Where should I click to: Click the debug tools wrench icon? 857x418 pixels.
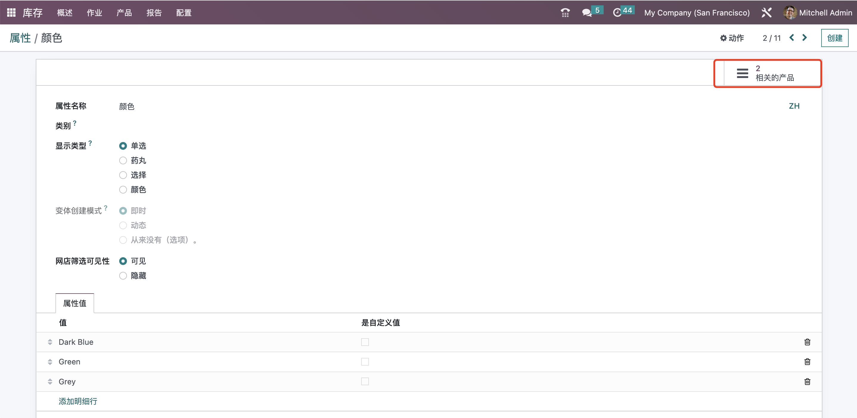[x=766, y=13]
